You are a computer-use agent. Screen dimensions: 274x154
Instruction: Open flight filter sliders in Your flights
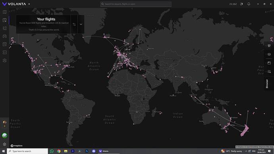coord(74,24)
